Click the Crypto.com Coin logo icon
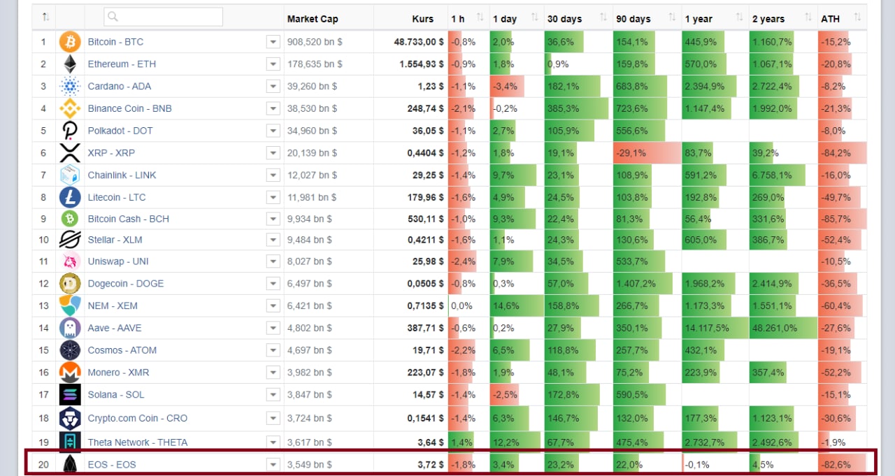Viewport: 895px width, 476px height. (70, 419)
